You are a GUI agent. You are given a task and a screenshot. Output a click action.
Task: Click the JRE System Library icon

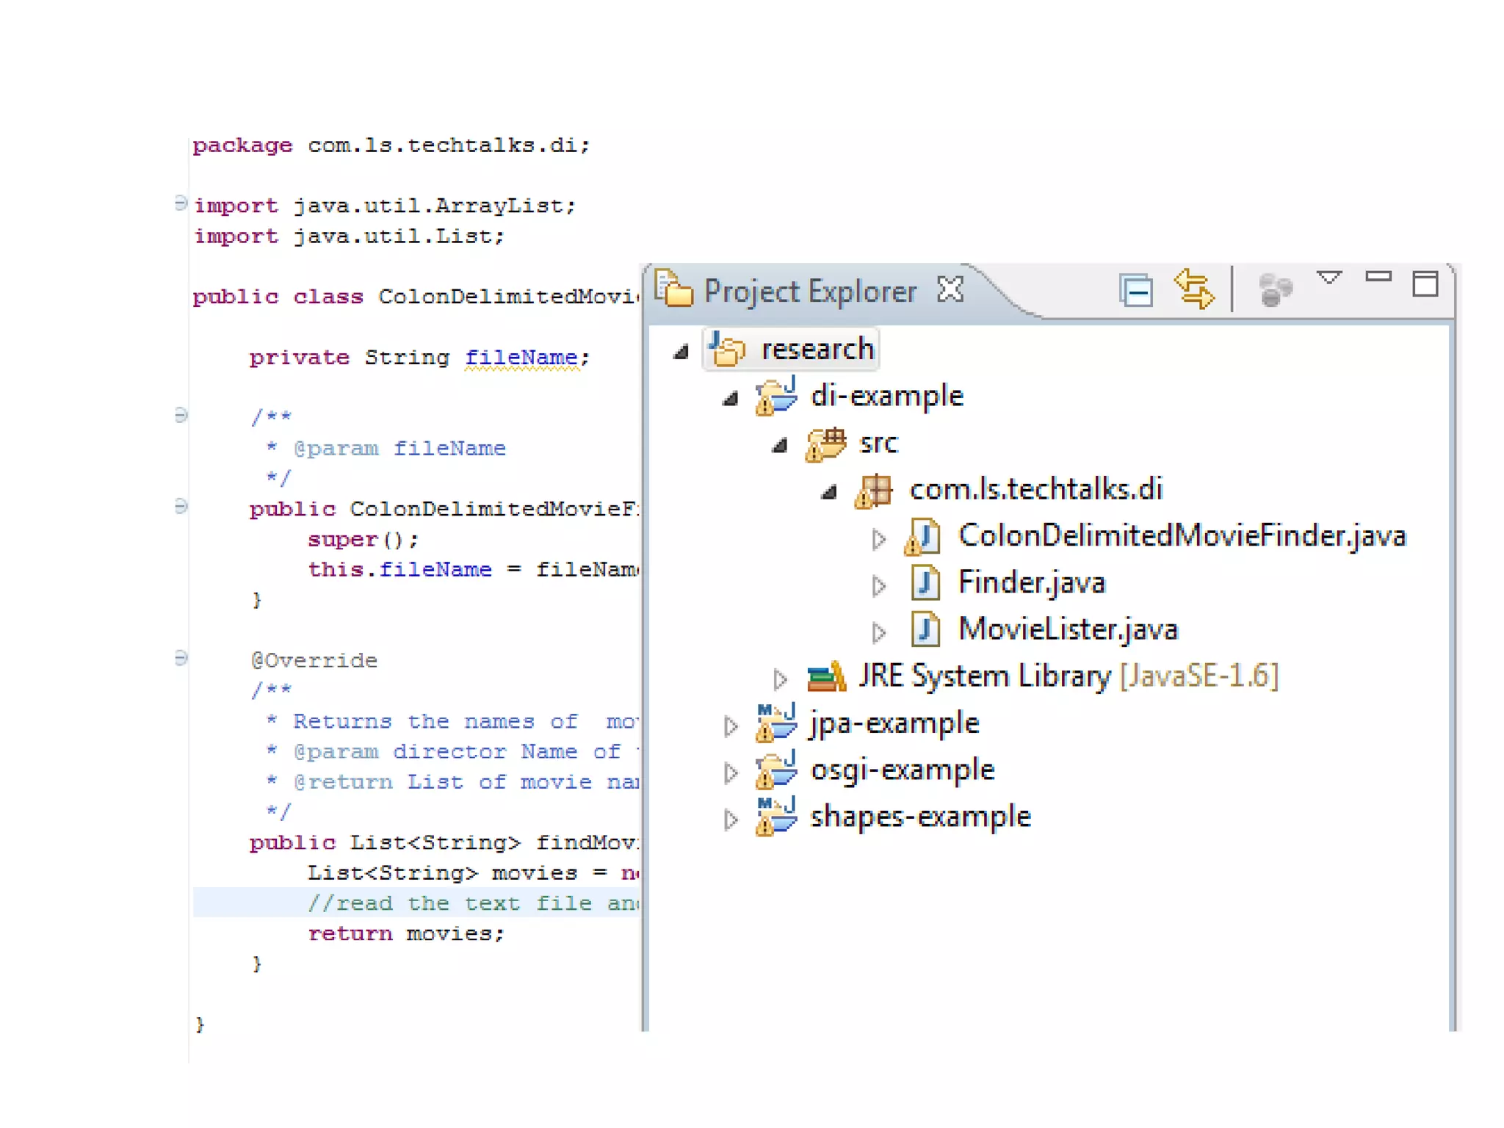click(x=826, y=676)
